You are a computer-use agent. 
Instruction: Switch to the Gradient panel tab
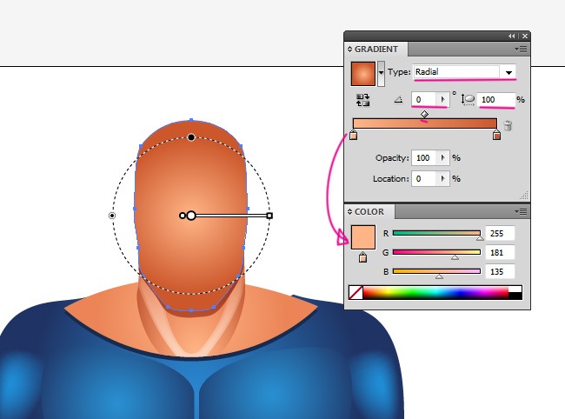pos(376,50)
